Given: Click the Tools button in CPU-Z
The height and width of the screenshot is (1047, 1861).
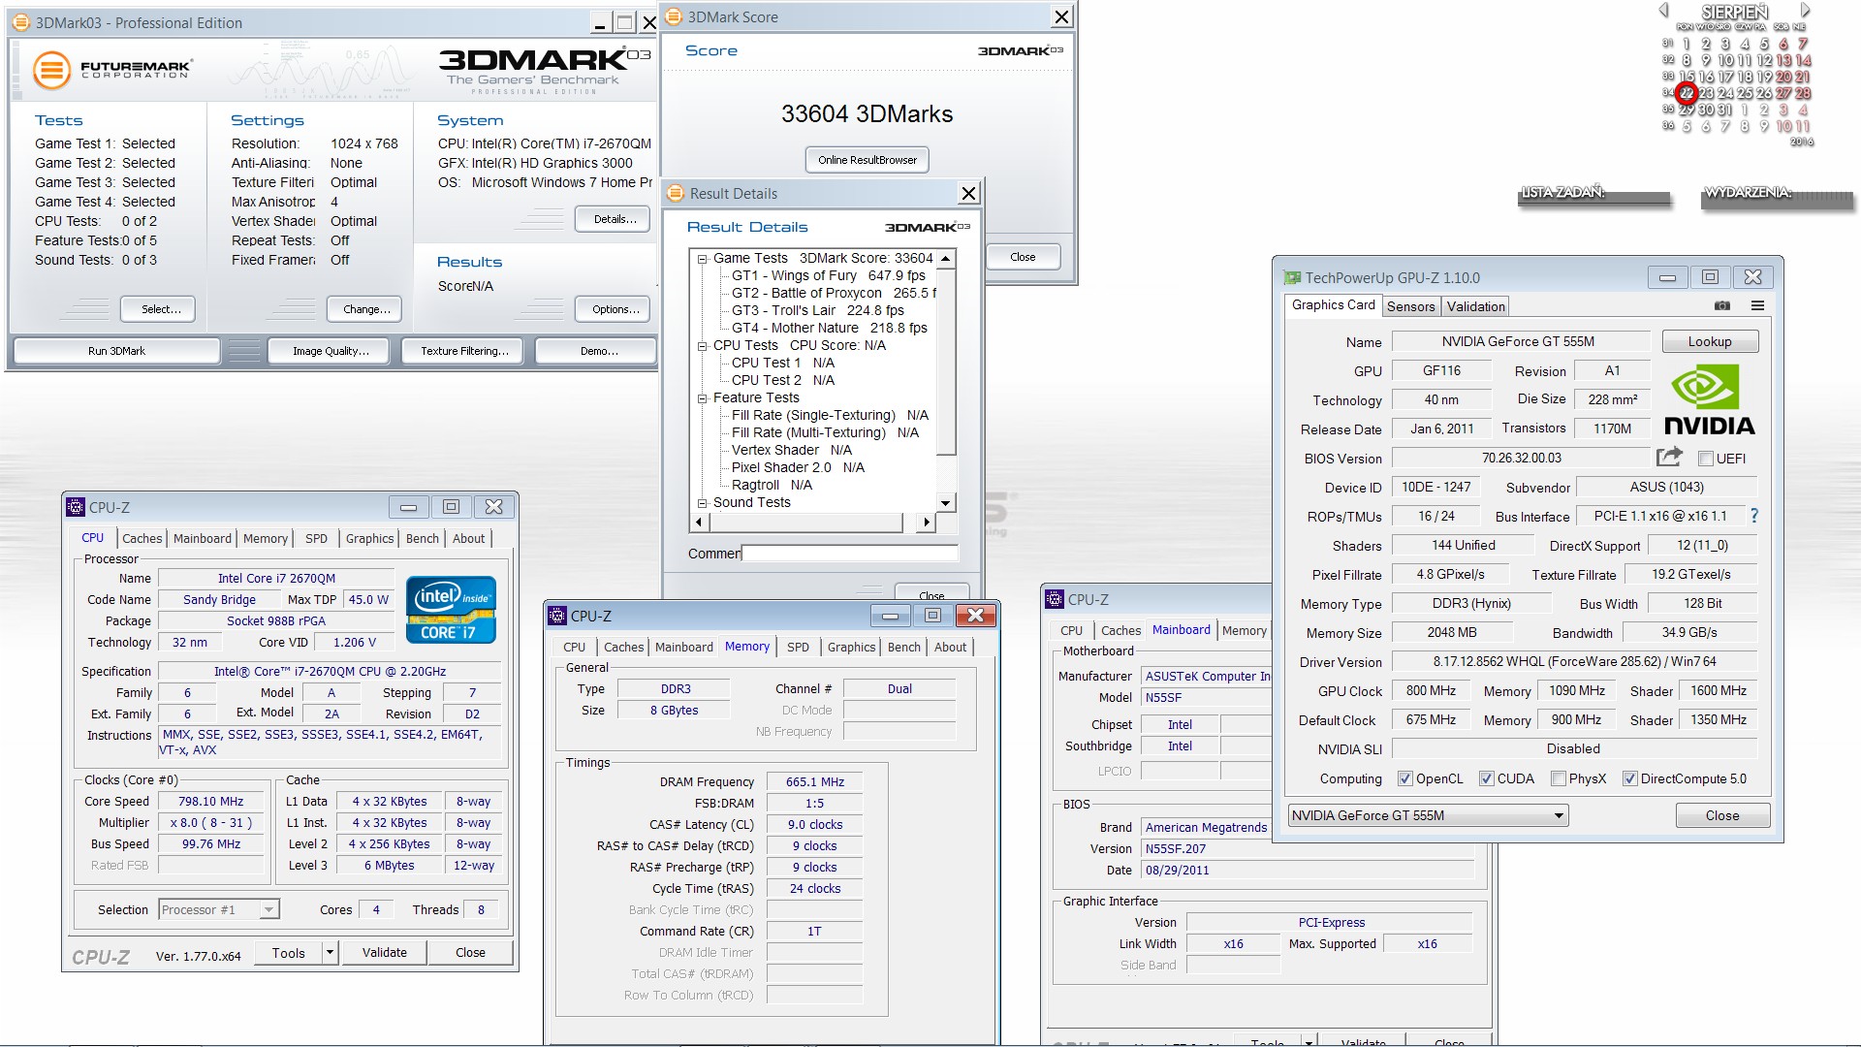Looking at the screenshot, I should (x=289, y=953).
